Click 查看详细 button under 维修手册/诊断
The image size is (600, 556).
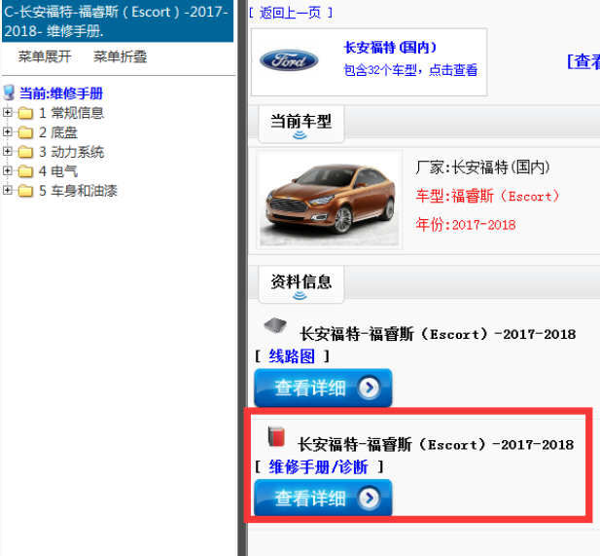[323, 499]
